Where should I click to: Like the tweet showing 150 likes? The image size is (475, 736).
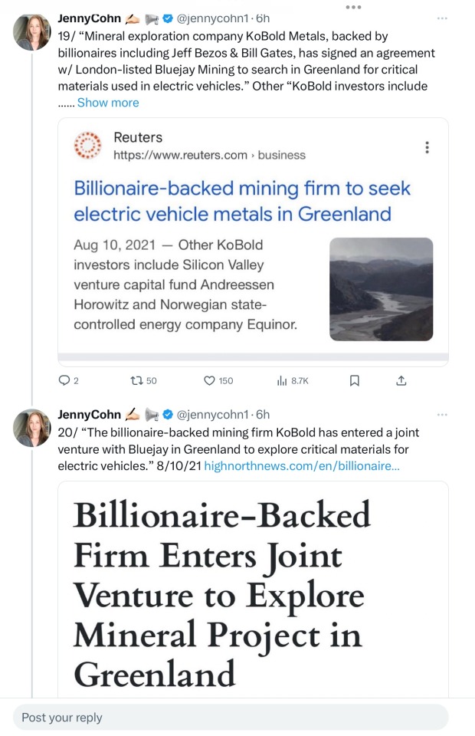(x=209, y=380)
